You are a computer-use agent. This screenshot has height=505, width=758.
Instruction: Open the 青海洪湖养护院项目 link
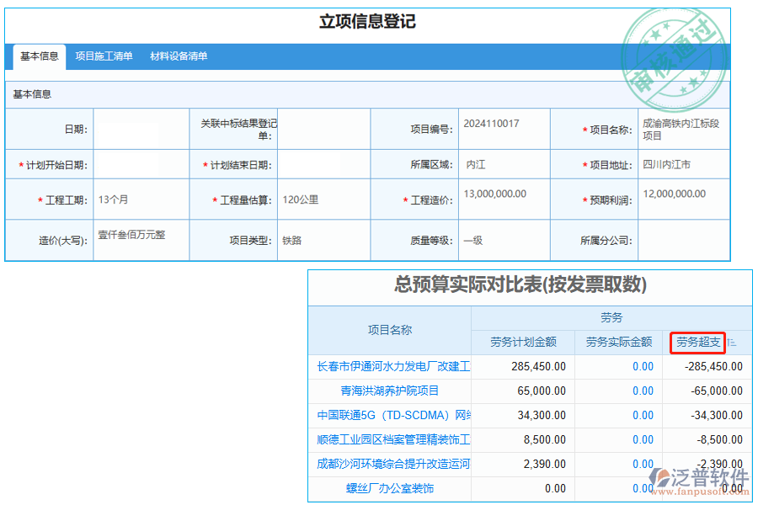click(x=390, y=391)
